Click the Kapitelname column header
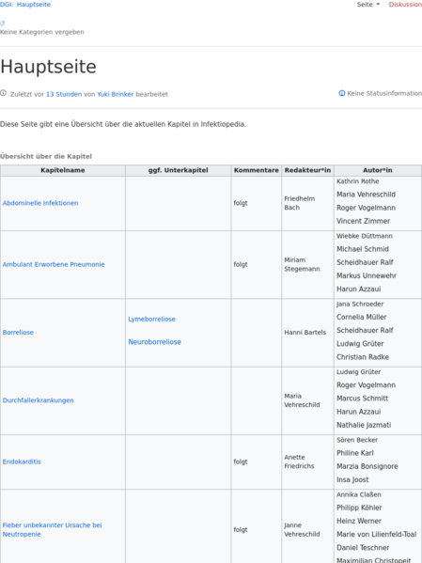 point(63,170)
